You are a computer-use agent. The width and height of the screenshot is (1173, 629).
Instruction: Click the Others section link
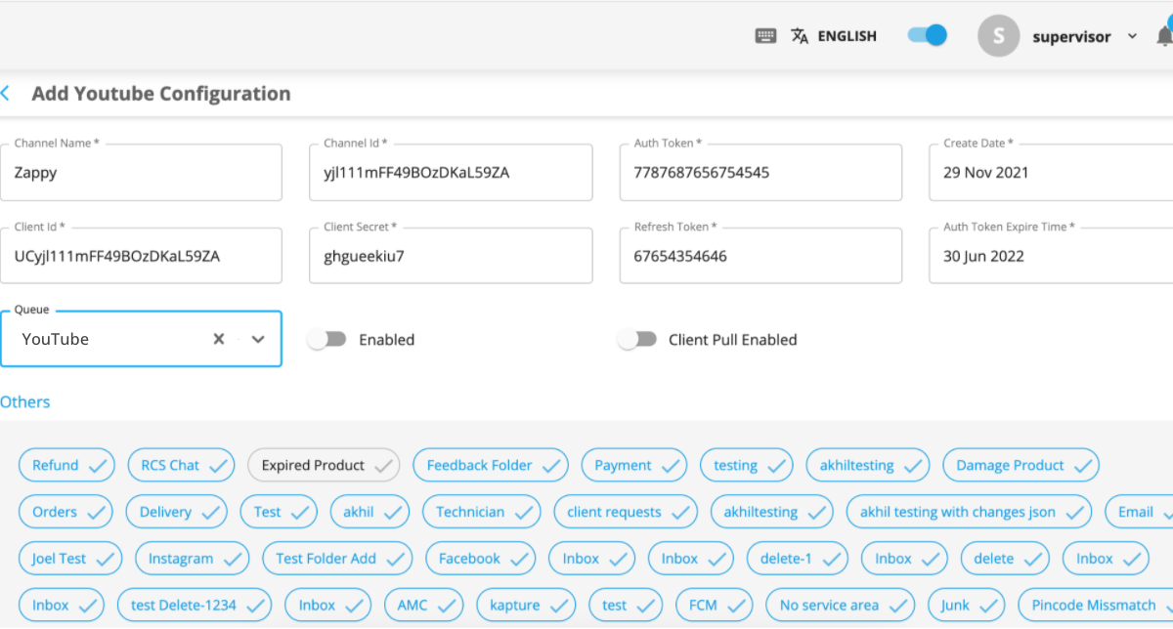tap(25, 401)
